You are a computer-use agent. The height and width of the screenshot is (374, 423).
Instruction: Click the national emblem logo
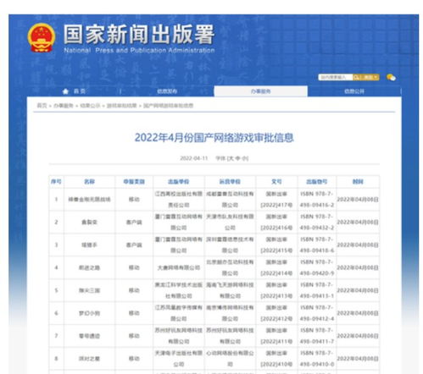click(42, 38)
